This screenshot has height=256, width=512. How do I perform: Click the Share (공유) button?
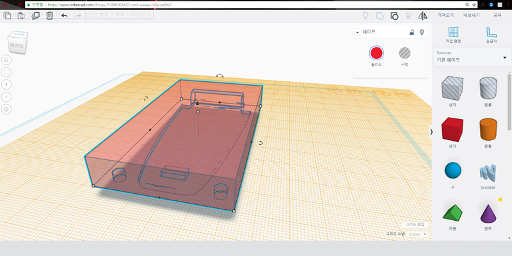pyautogui.click(x=498, y=15)
